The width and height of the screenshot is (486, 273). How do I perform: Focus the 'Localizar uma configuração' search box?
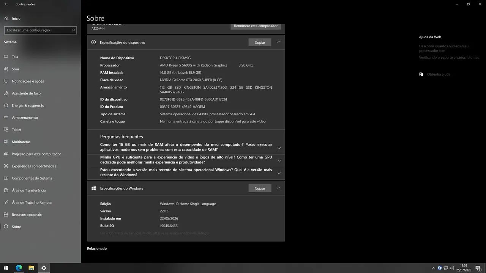point(40,30)
